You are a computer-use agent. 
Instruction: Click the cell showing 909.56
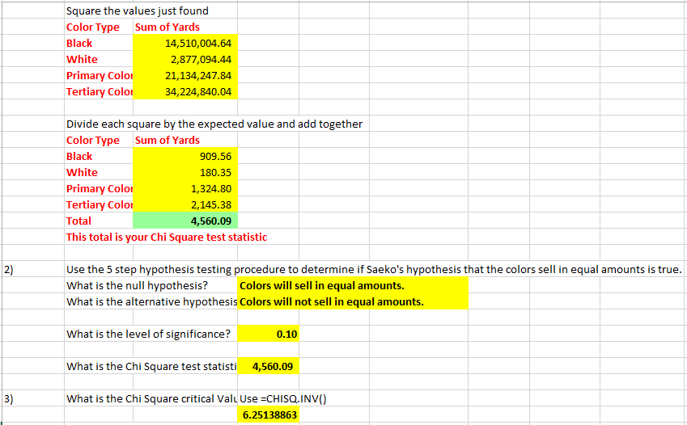pyautogui.click(x=185, y=156)
